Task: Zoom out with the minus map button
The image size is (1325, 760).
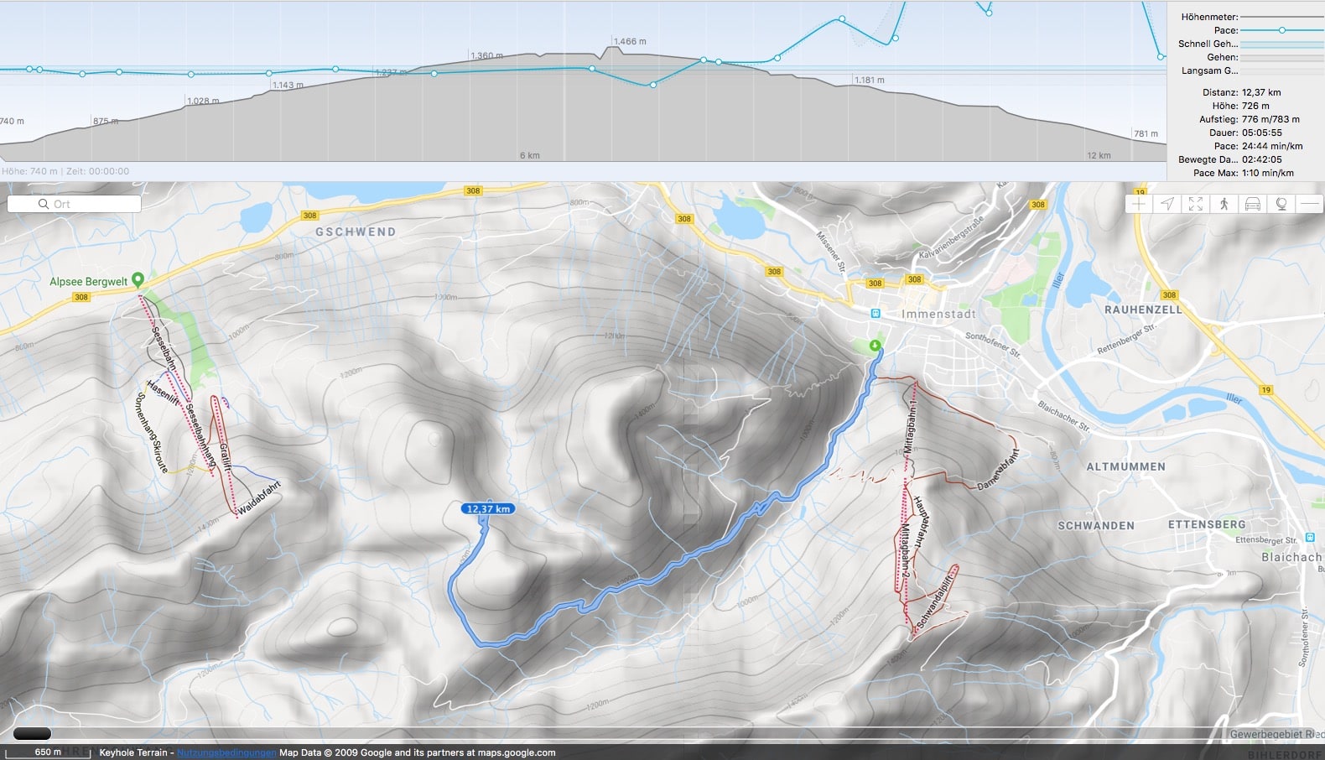Action: point(1309,204)
